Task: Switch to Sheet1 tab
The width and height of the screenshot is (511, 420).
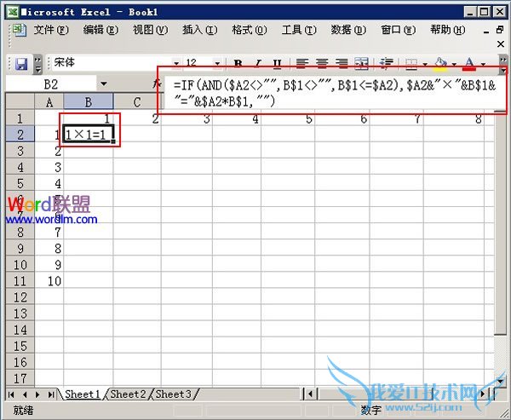Action: [x=82, y=394]
